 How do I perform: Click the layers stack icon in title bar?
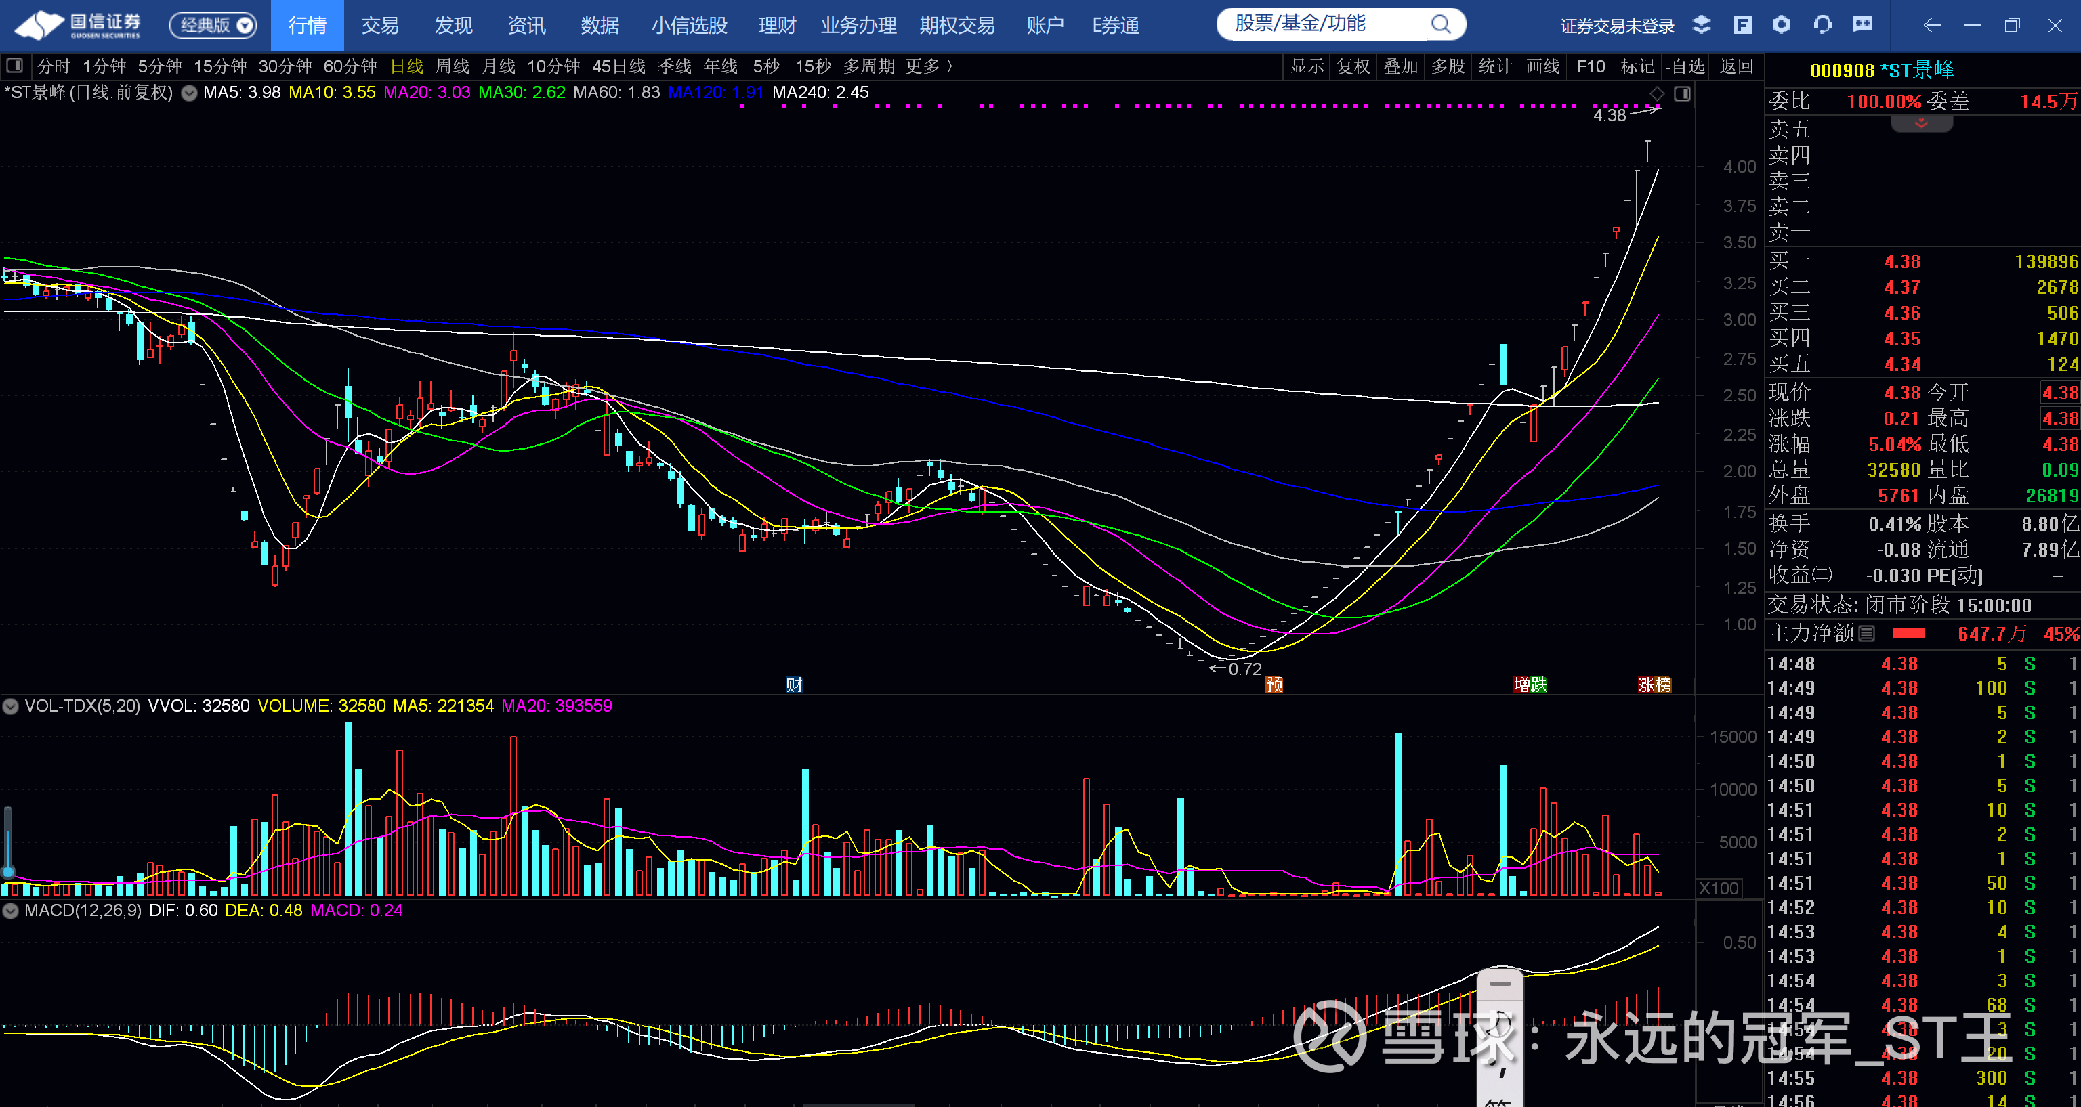point(1702,25)
